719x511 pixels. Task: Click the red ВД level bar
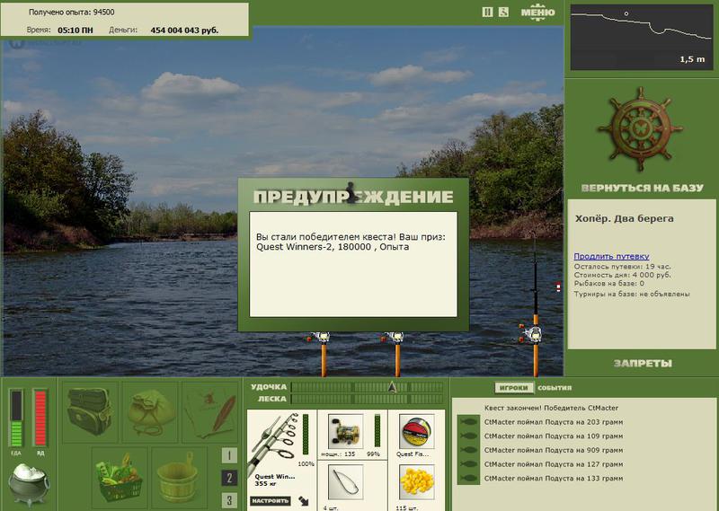point(40,418)
